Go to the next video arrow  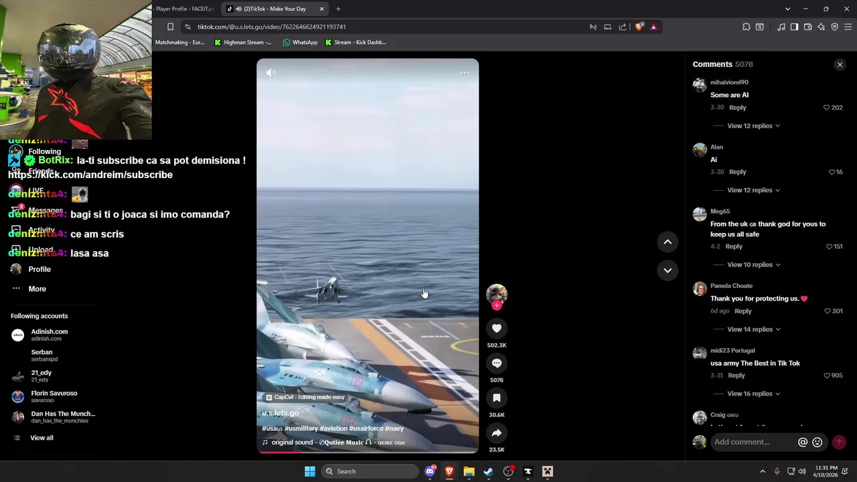(x=668, y=270)
